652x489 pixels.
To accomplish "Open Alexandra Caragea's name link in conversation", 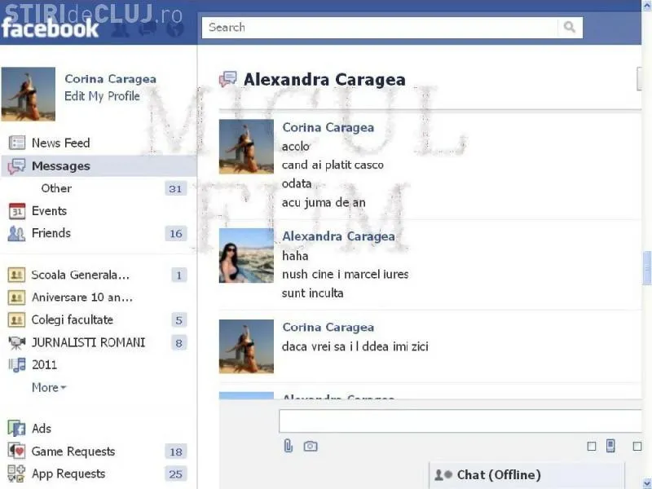I will point(338,236).
